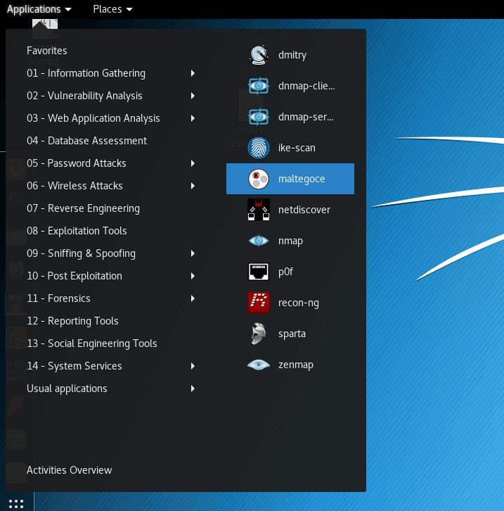Viewport: 504px width, 511px height.
Task: Click the dnmap-client eye icon
Action: [x=259, y=86]
